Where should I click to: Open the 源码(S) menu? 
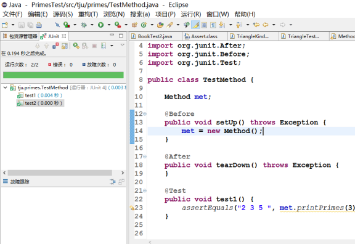pyautogui.click(x=63, y=14)
